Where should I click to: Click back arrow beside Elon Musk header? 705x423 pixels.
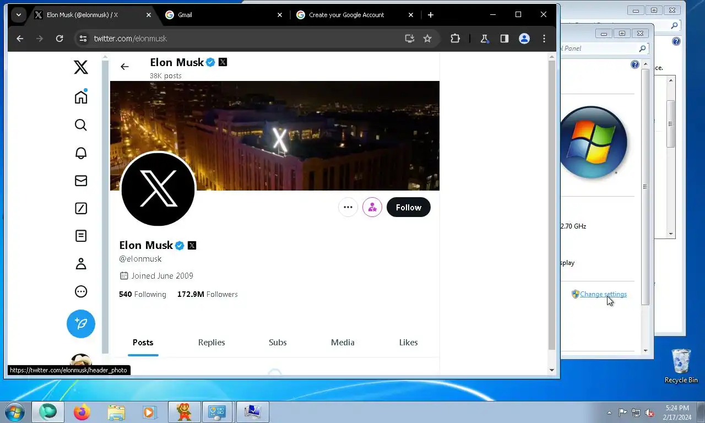pyautogui.click(x=124, y=67)
